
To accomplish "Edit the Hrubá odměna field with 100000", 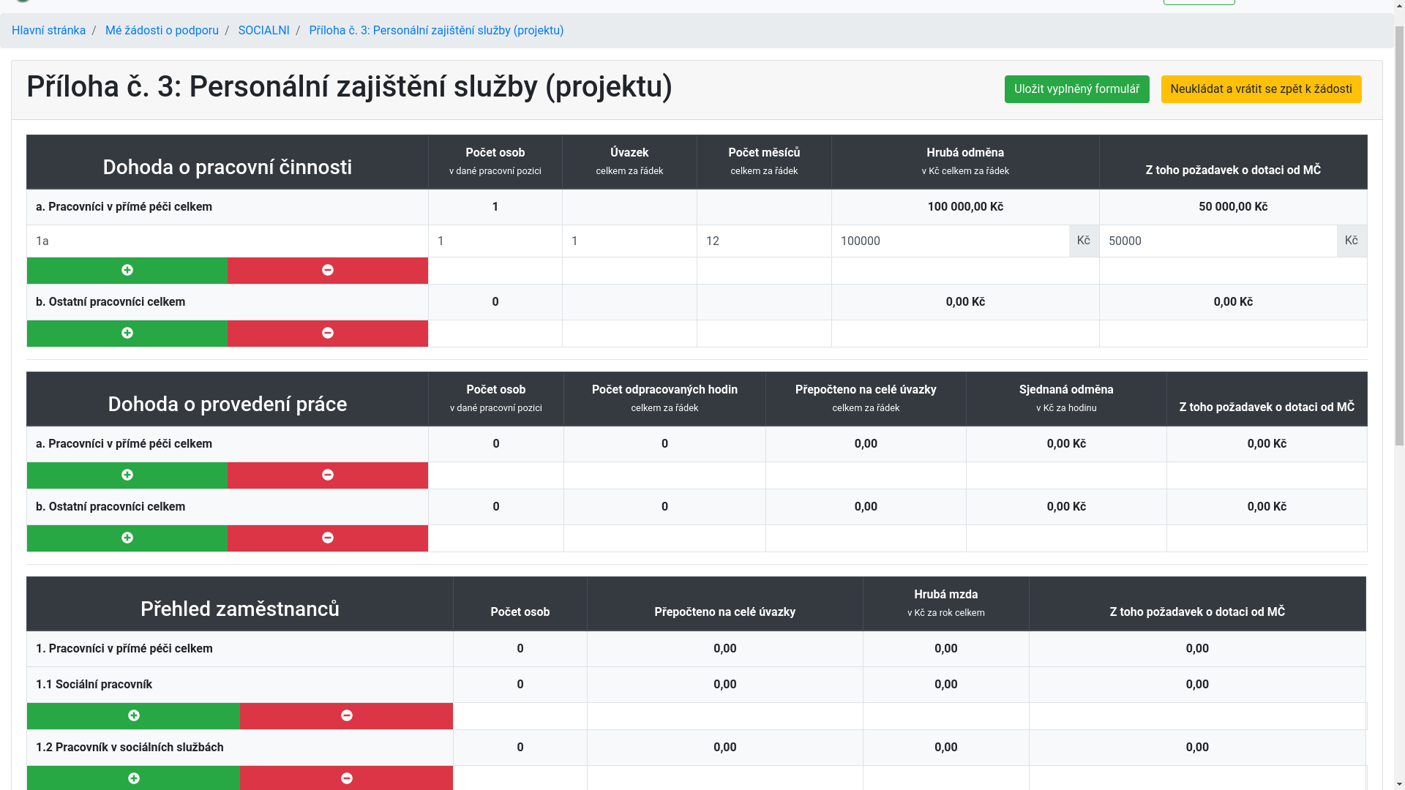I will pyautogui.click(x=949, y=241).
